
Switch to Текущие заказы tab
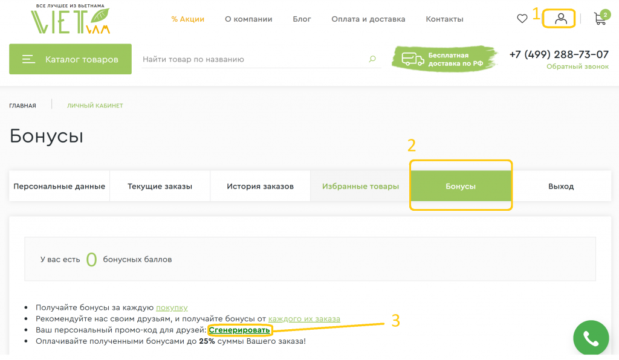click(160, 186)
